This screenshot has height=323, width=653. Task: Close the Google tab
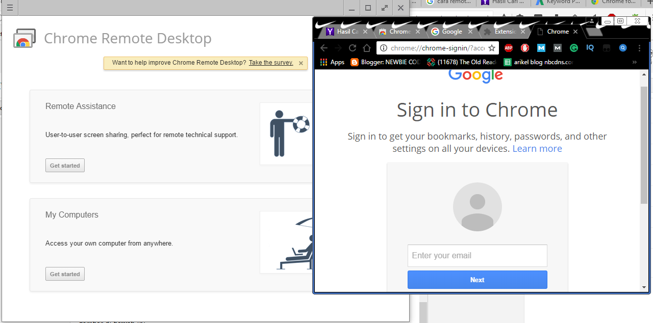click(471, 32)
